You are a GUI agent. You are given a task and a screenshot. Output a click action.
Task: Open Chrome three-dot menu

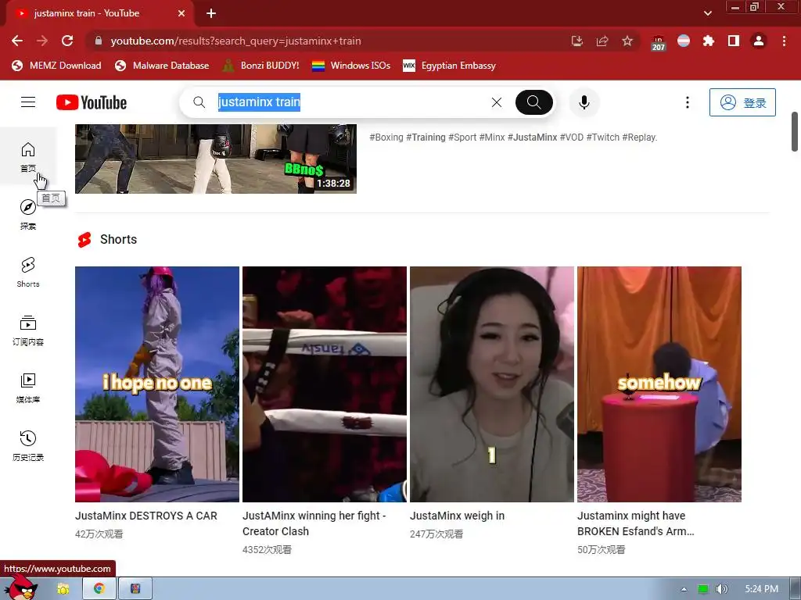tap(784, 41)
